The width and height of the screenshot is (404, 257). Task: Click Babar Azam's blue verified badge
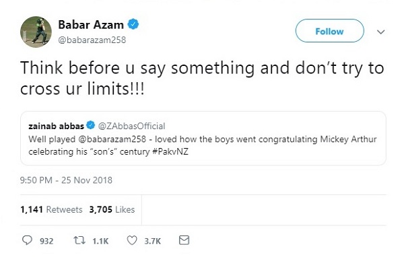point(133,24)
